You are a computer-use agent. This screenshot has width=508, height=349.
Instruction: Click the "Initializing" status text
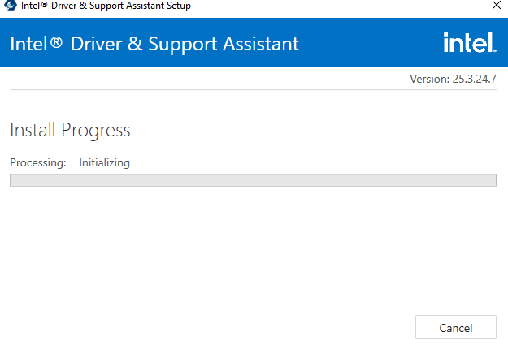[x=104, y=162]
